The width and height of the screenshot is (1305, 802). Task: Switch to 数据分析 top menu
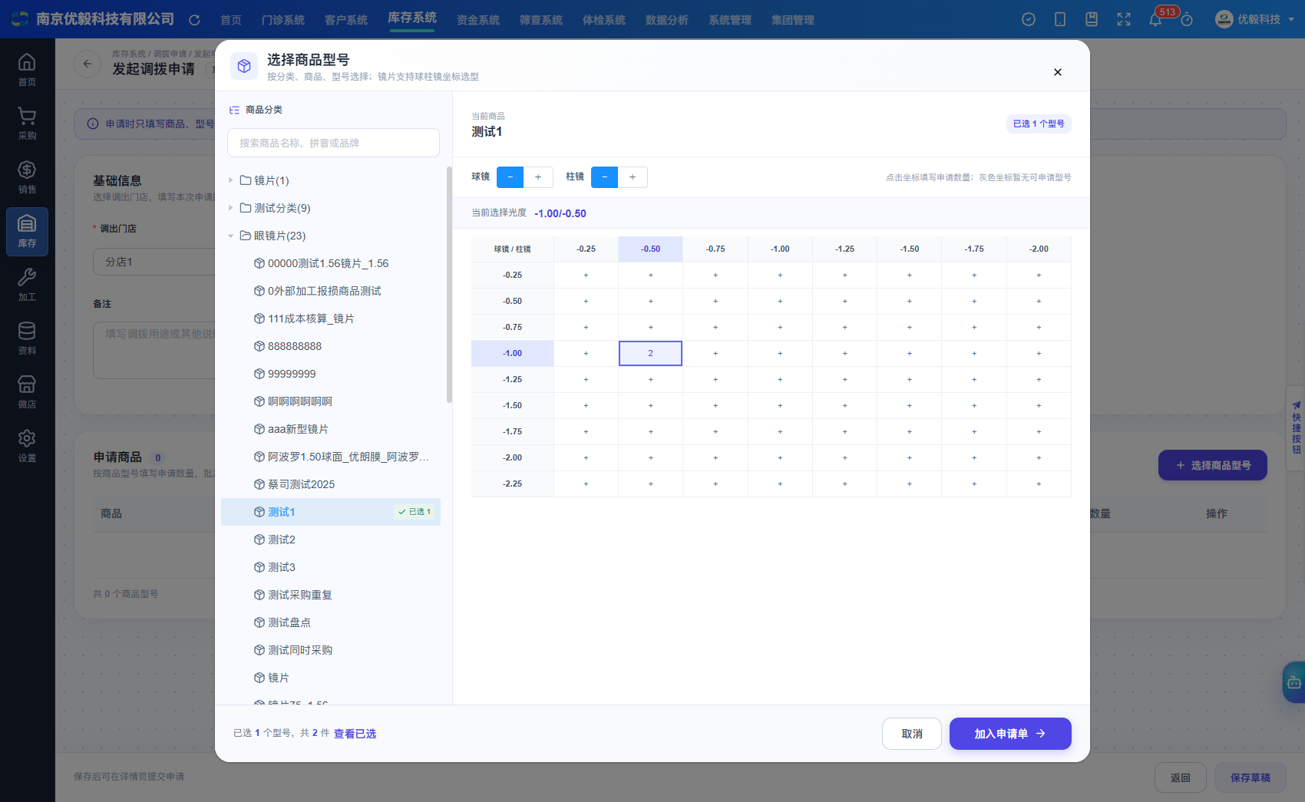click(x=666, y=20)
